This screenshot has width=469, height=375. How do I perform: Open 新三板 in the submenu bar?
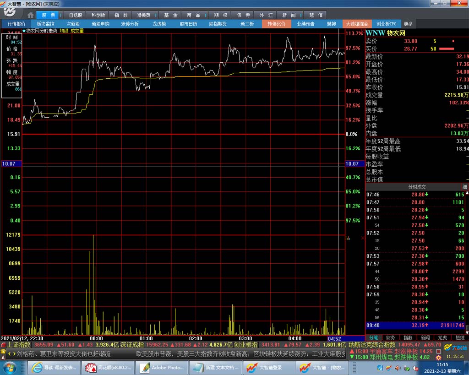pos(247,24)
